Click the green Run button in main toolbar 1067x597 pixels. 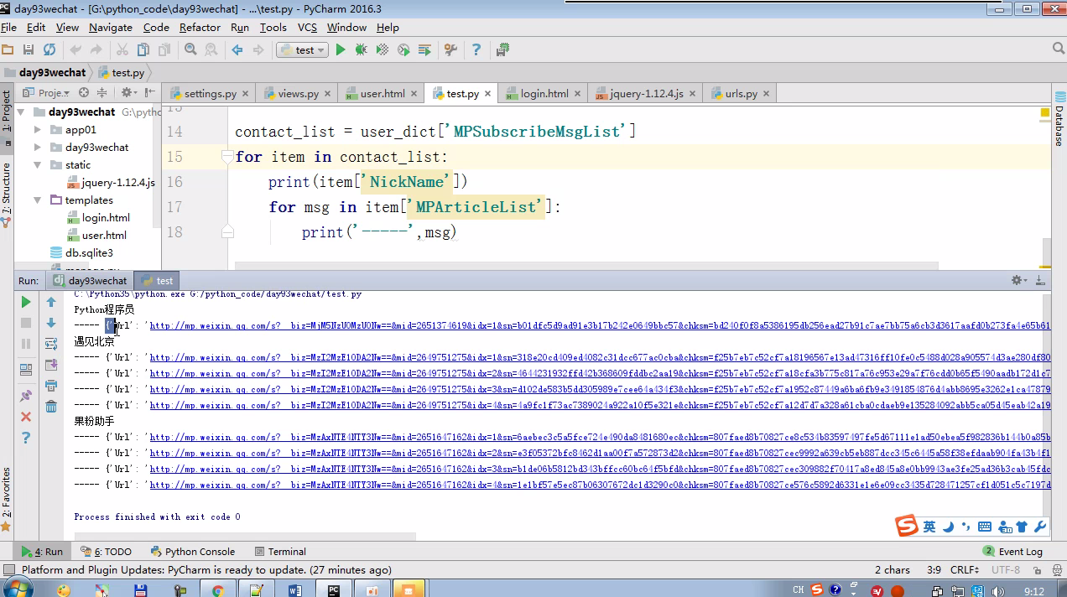coord(341,50)
